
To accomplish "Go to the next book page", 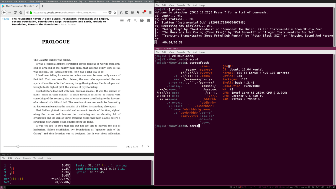I will click(x=148, y=146).
